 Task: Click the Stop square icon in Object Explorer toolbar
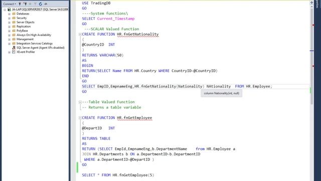30,4
